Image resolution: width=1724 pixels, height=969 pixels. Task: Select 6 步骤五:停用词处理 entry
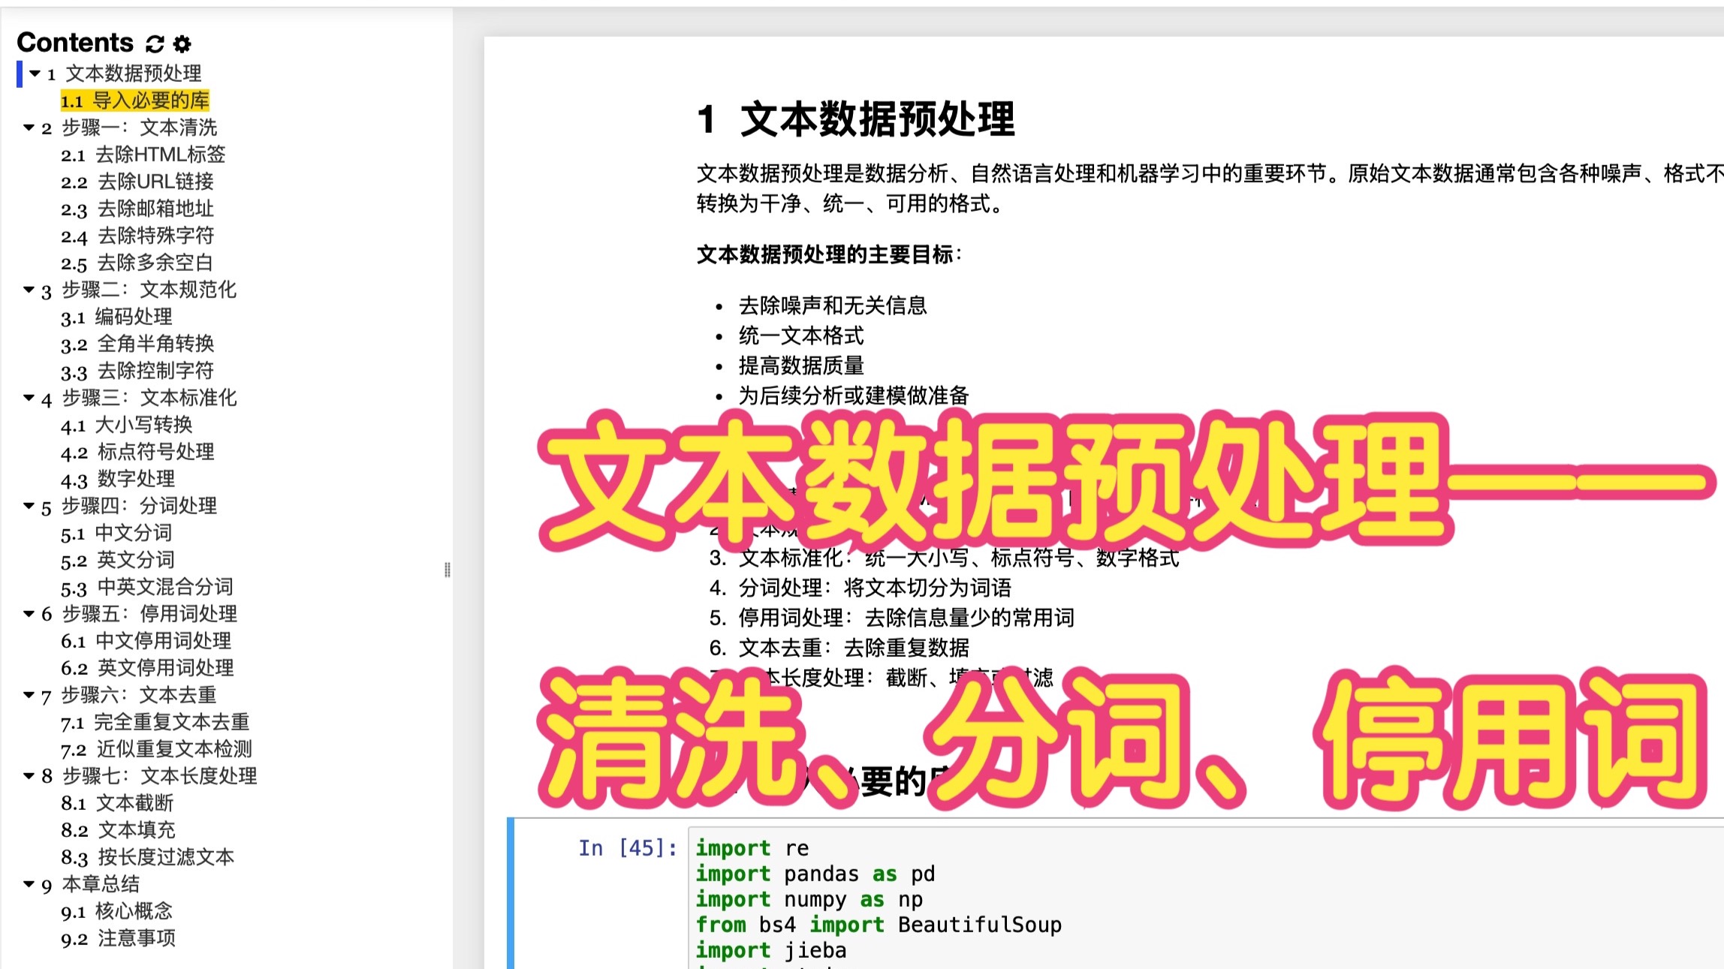139,614
